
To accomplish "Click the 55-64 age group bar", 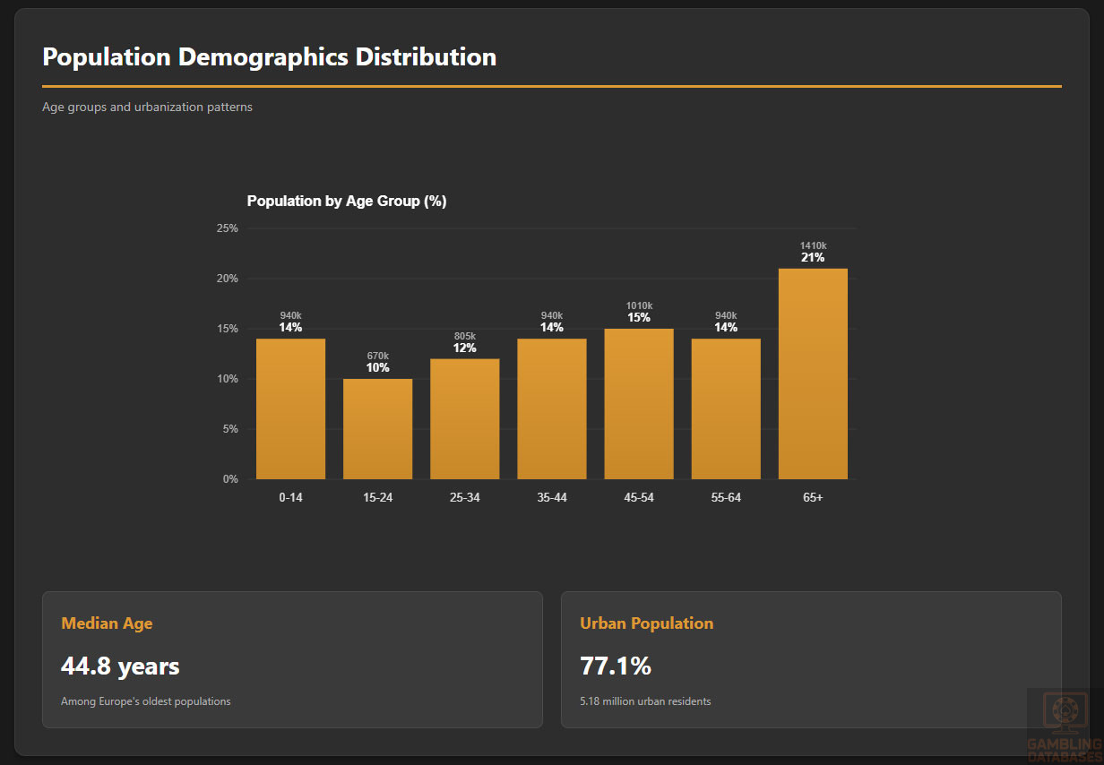I will point(725,408).
